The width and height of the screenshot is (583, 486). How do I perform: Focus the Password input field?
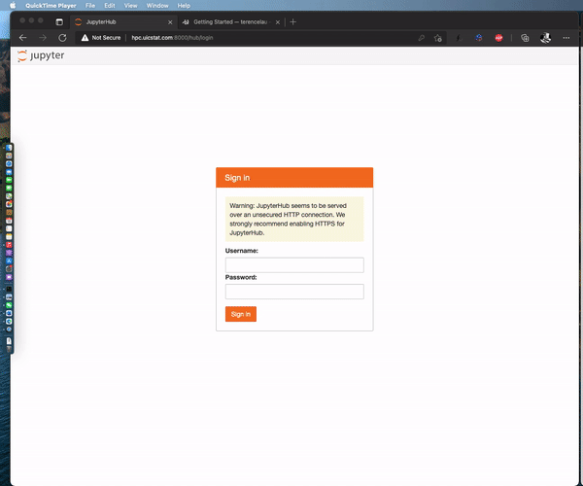(294, 292)
